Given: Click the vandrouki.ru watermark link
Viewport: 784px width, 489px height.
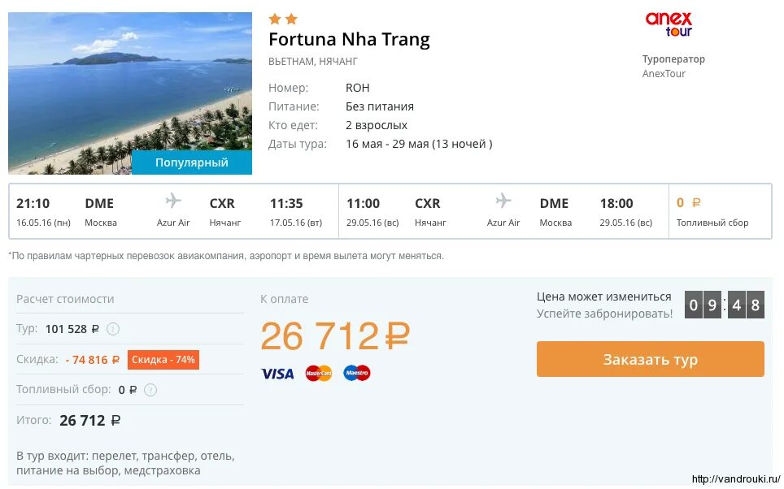Looking at the screenshot, I should [735, 479].
